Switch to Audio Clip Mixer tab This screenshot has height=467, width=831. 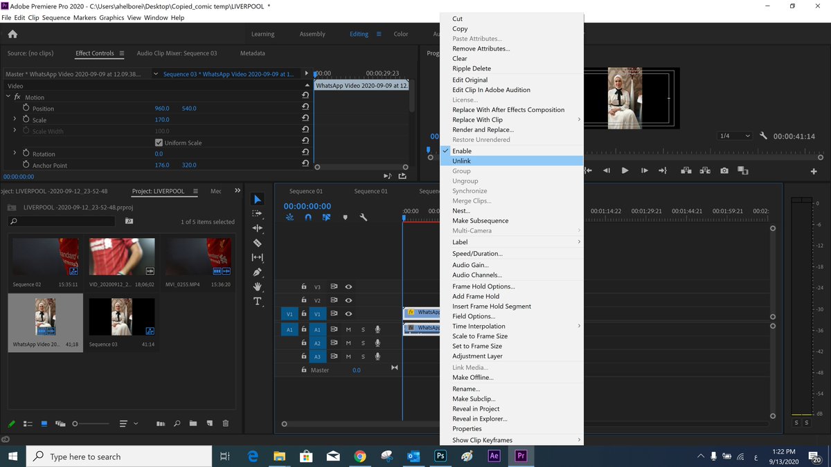point(177,53)
